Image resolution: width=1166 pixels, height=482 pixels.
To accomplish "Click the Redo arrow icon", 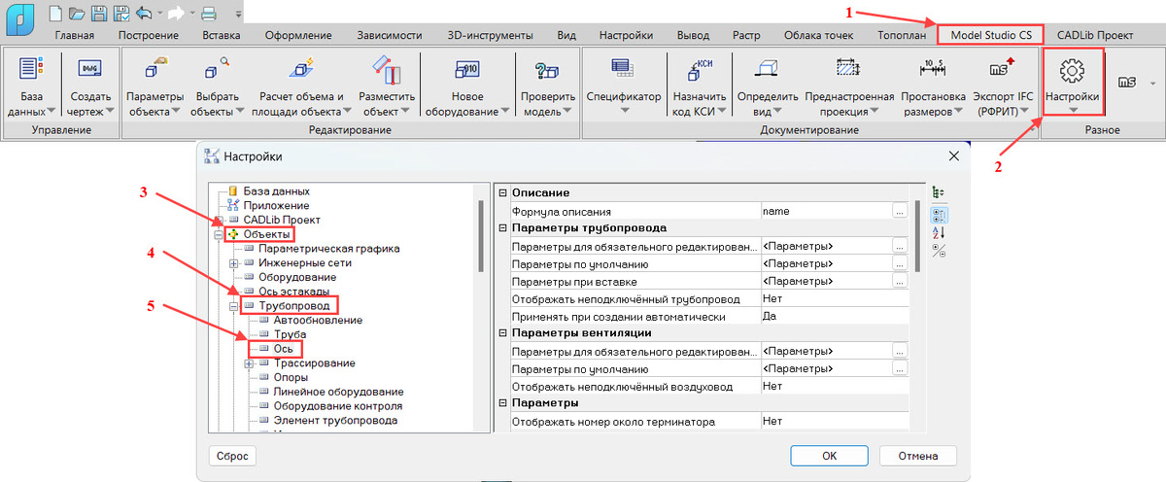I will [x=176, y=12].
